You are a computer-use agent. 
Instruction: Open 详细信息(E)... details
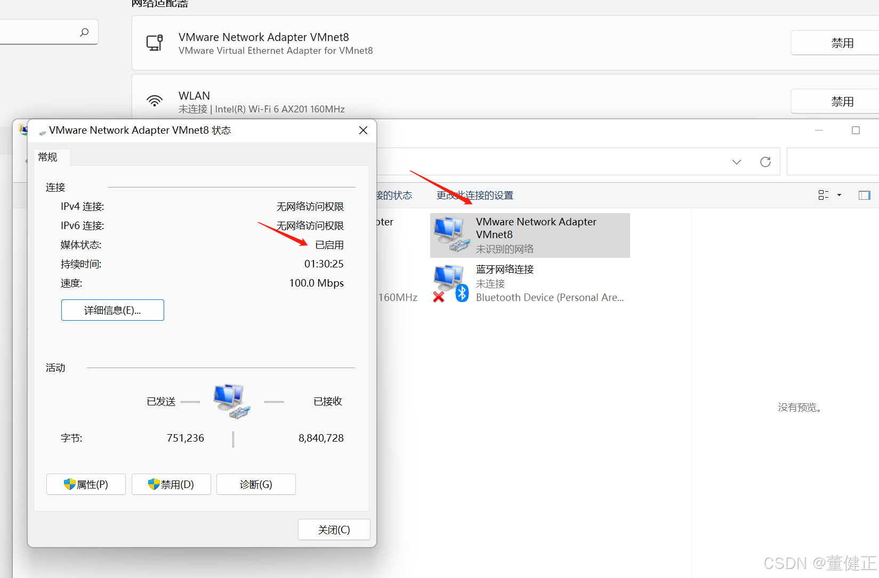[112, 310]
